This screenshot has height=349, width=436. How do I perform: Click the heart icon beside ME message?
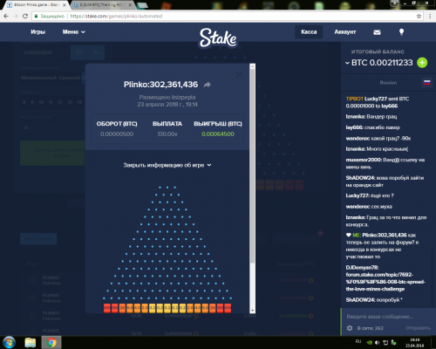click(x=348, y=235)
